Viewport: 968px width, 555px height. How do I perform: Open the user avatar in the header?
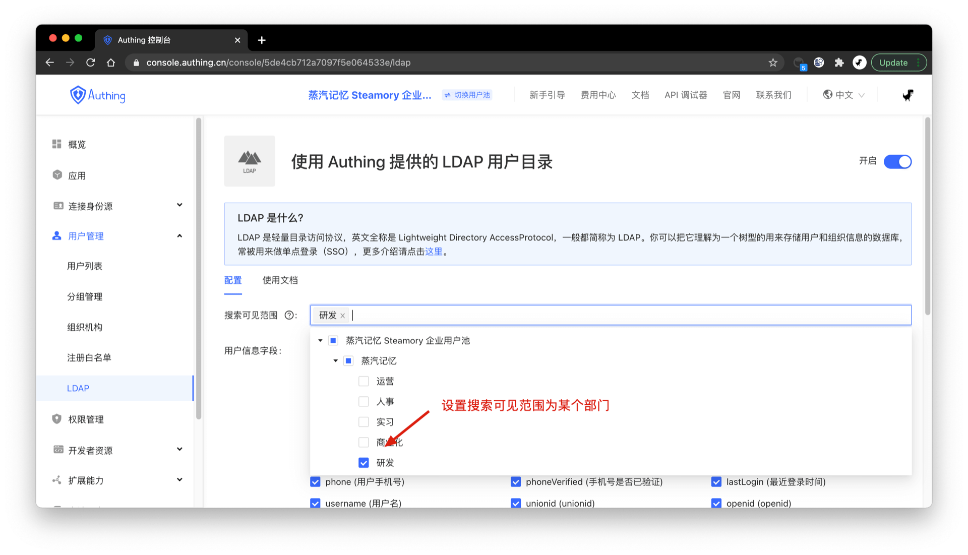[907, 95]
